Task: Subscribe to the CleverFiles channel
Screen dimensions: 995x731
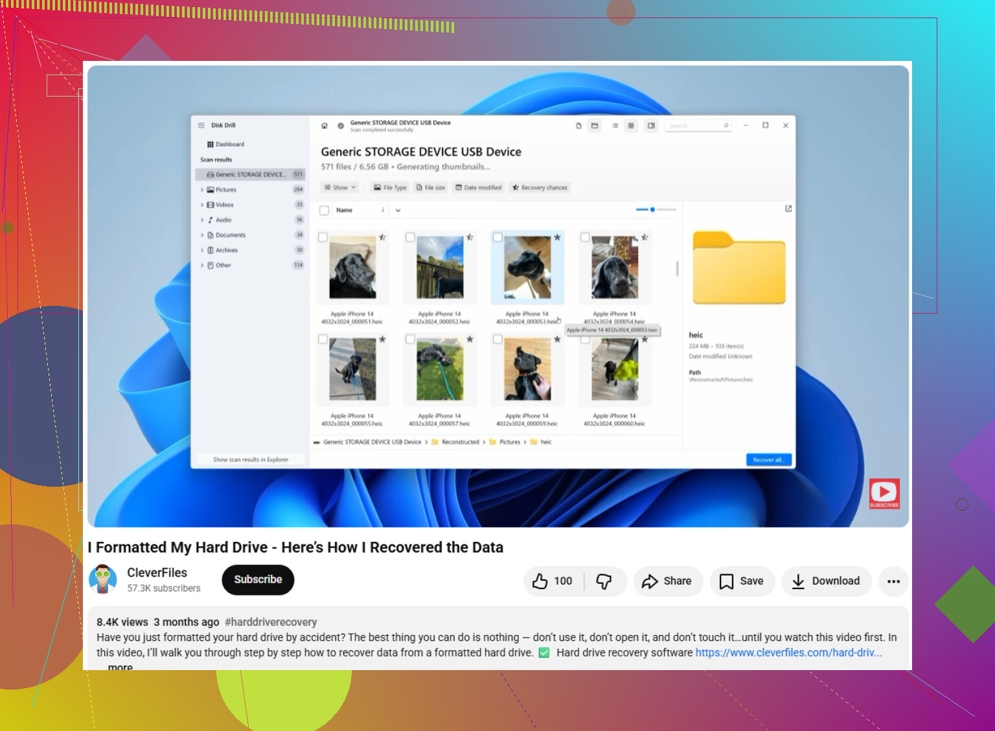Action: 258,579
